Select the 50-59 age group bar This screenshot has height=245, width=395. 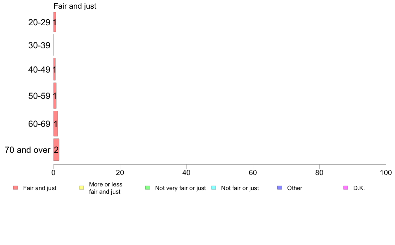click(x=55, y=96)
